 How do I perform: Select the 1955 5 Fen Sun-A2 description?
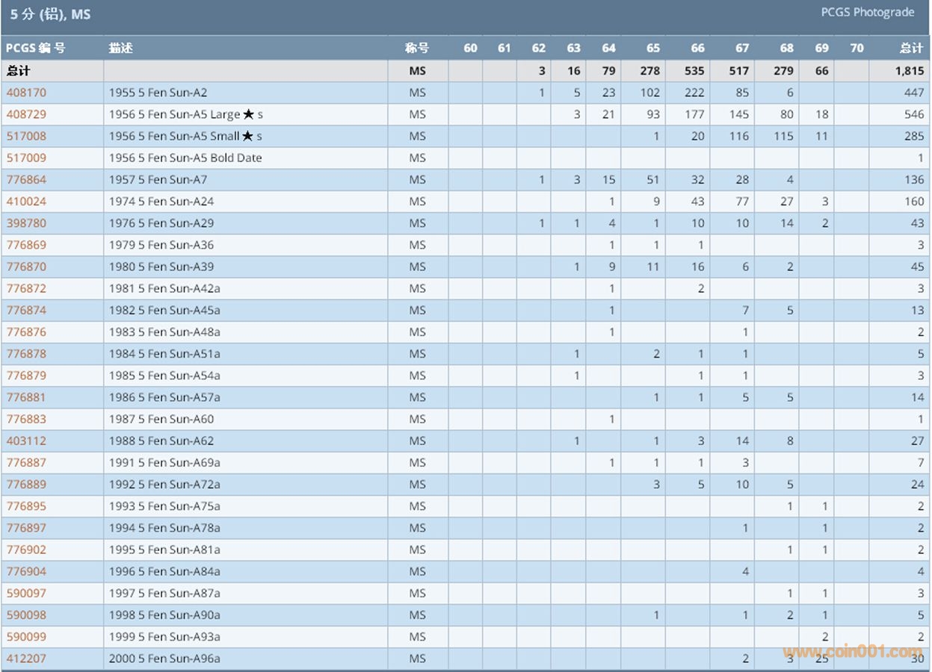158,93
